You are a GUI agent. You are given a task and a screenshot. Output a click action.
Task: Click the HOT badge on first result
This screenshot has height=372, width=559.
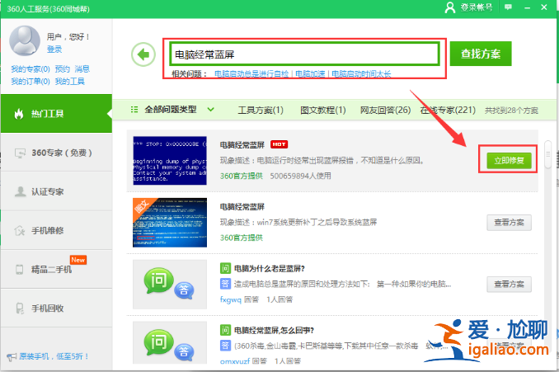point(279,144)
